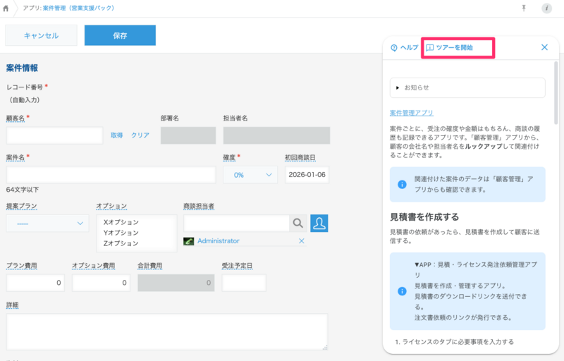Click the 受注予定日 date field
The image size is (564, 361).
pos(244,283)
